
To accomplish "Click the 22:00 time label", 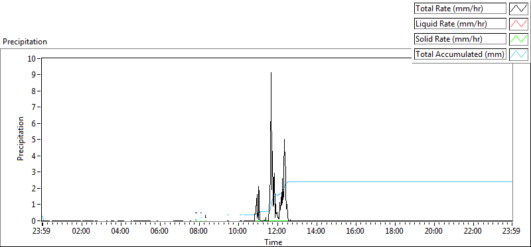I will tap(473, 232).
